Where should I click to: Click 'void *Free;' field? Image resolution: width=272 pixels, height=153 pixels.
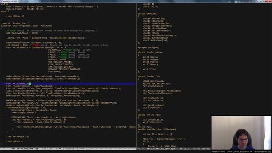pos(150,69)
